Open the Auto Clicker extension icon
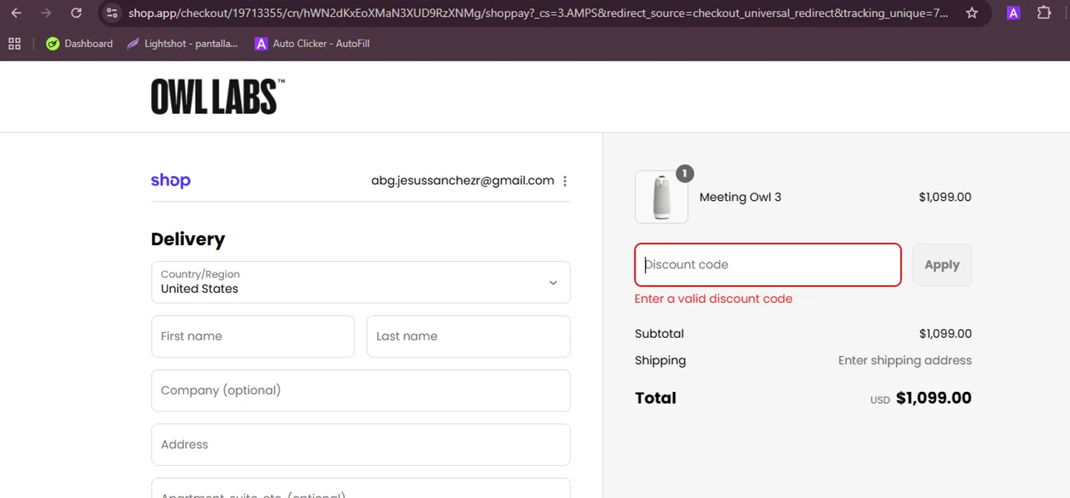Screen dimensions: 1070x498 coord(1013,13)
